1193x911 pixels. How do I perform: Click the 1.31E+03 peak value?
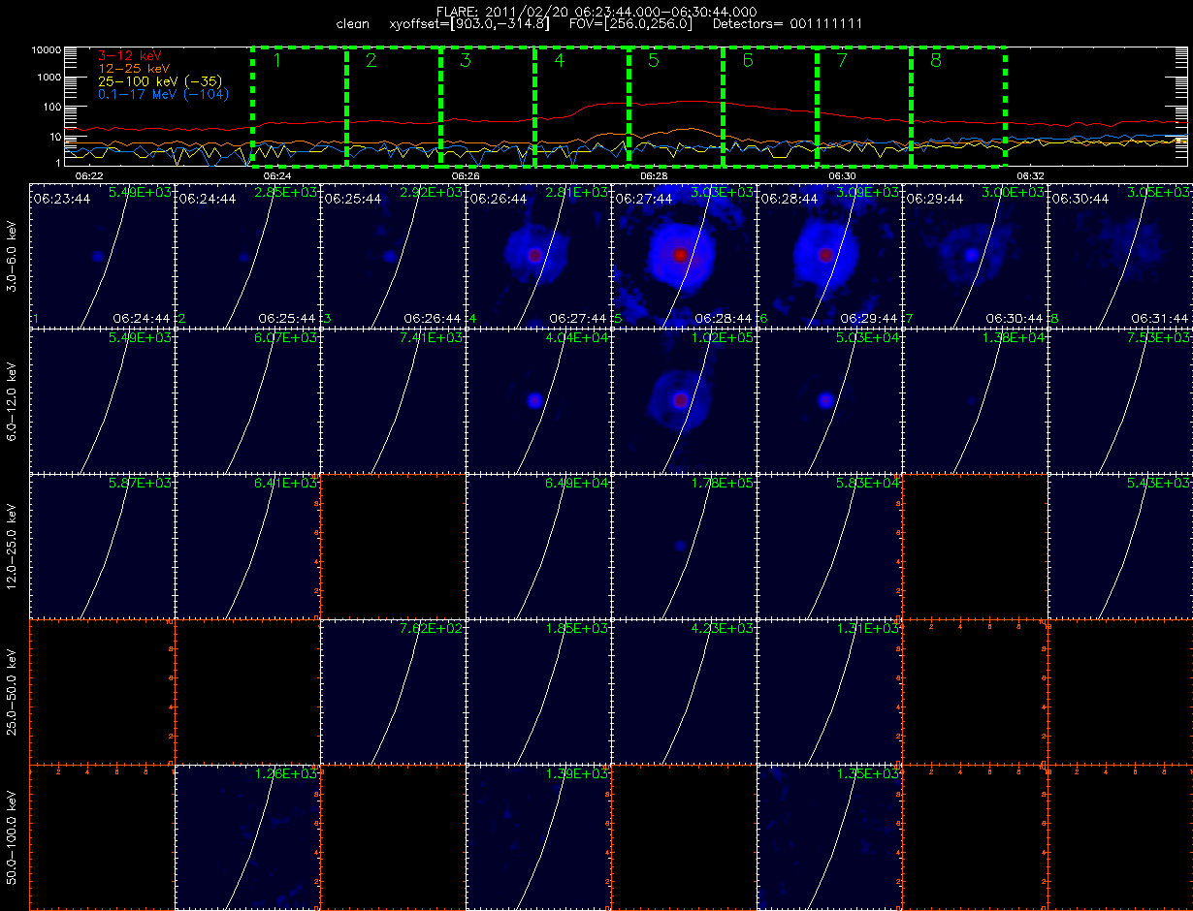(x=868, y=629)
